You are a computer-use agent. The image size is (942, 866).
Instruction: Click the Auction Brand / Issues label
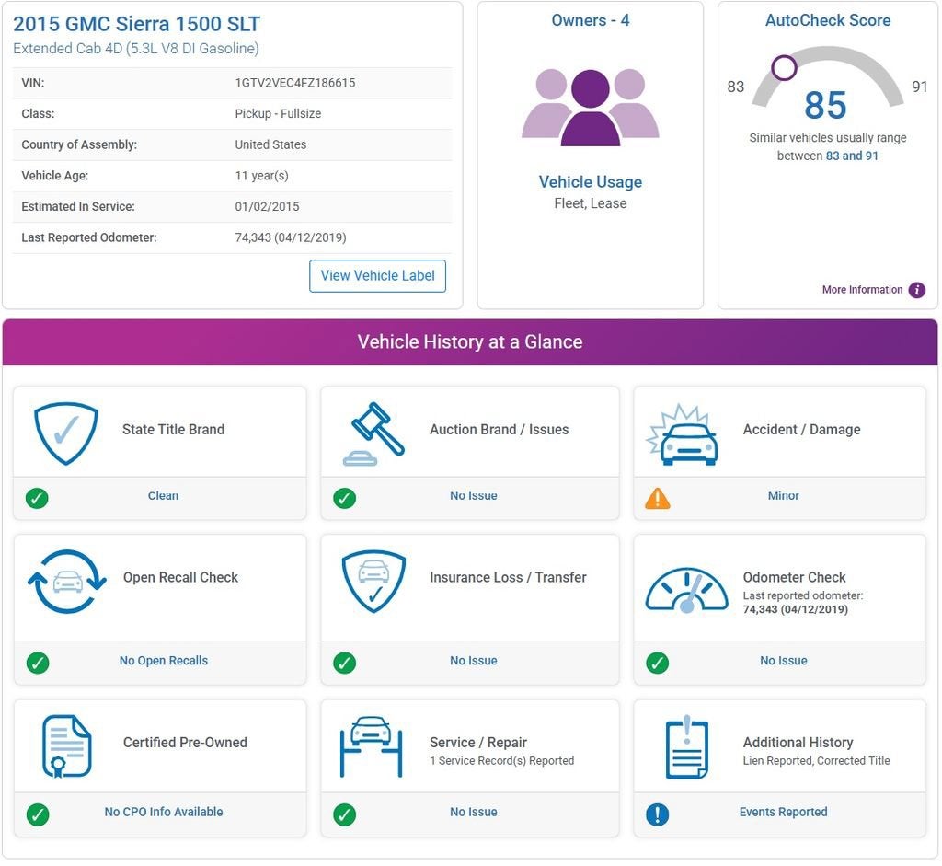tap(499, 430)
